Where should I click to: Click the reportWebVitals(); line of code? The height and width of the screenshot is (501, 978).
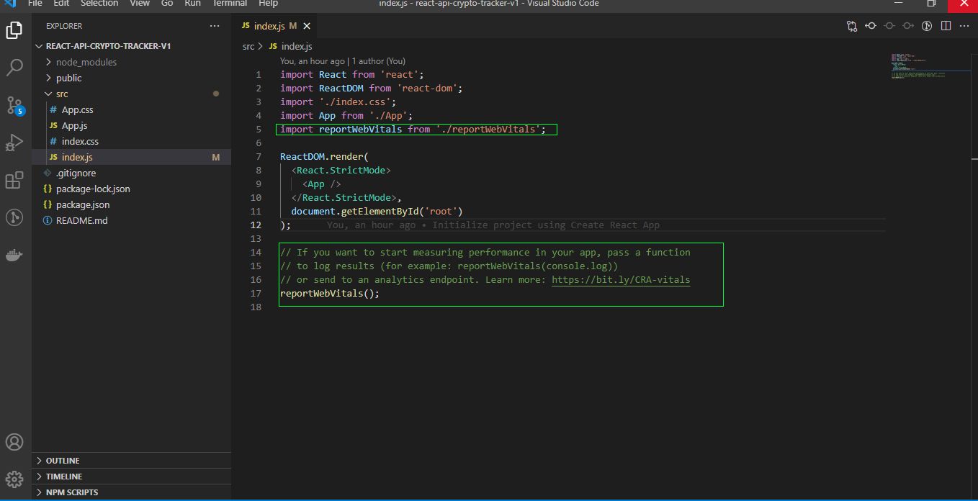pos(330,293)
